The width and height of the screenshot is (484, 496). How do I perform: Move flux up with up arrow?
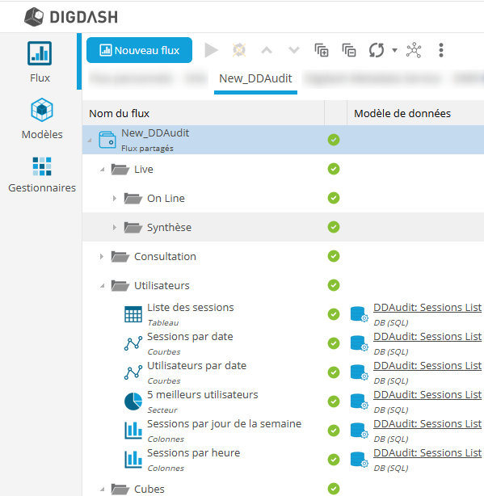[267, 50]
